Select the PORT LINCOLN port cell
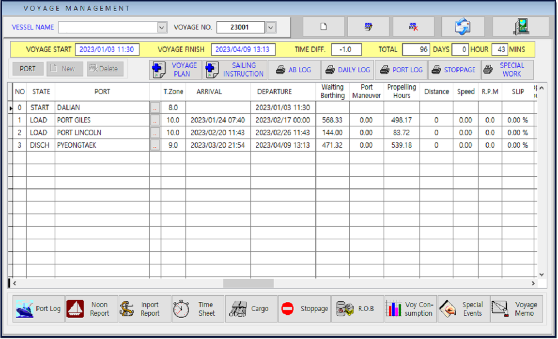The image size is (558, 339). (x=102, y=133)
